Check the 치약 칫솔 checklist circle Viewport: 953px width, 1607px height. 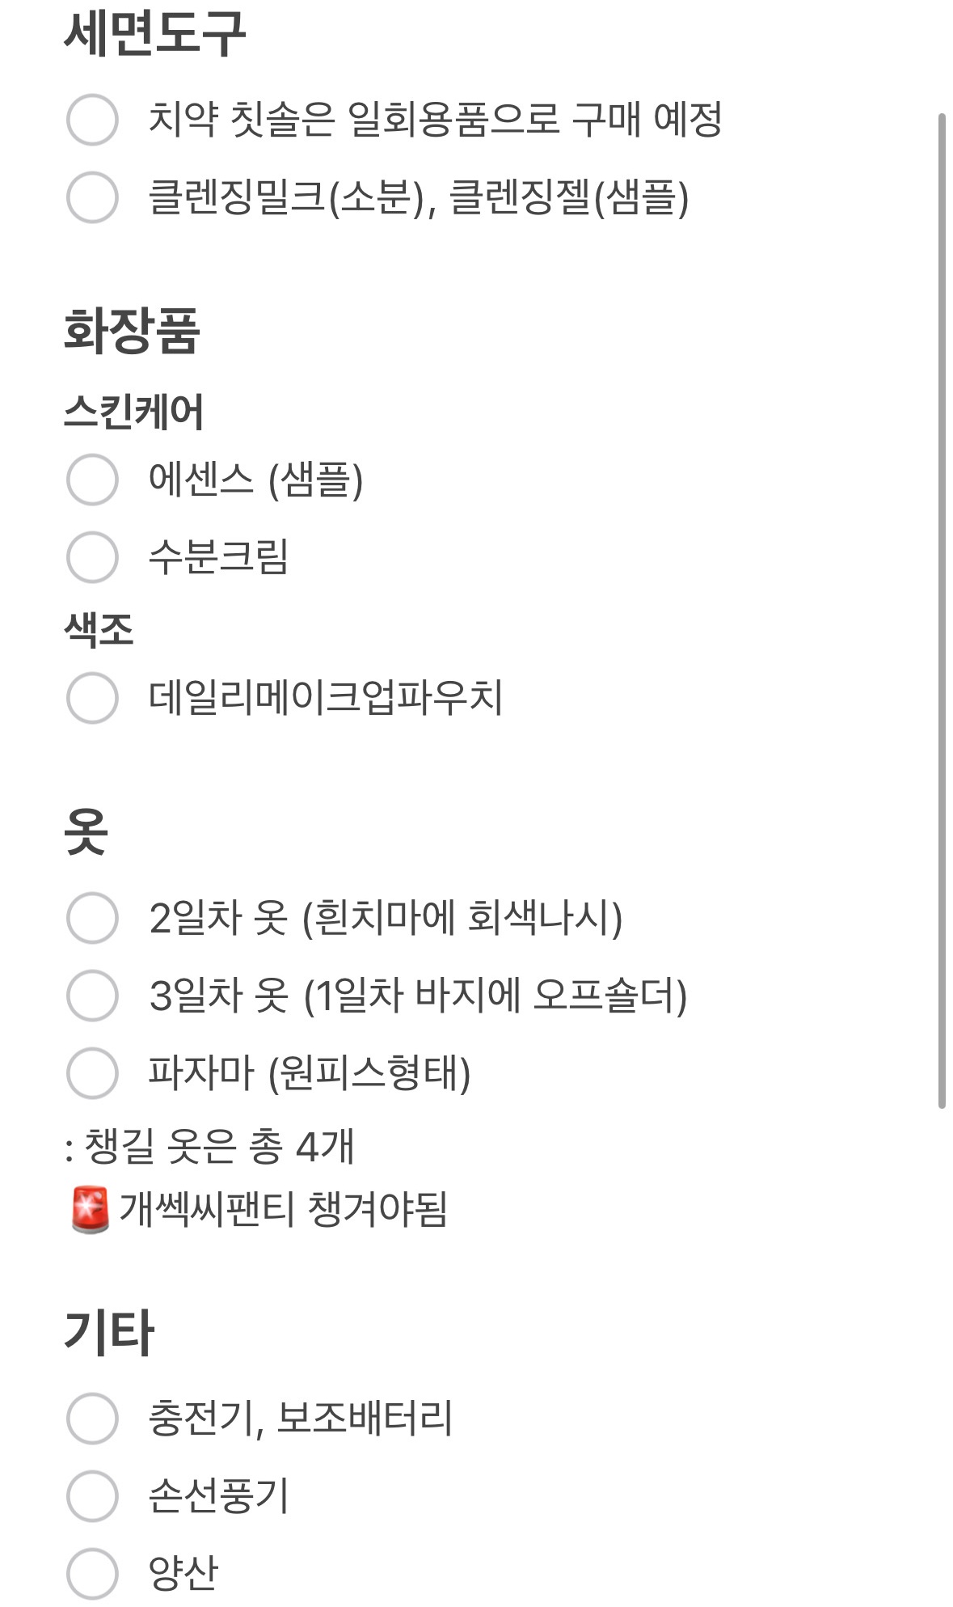[x=92, y=120]
